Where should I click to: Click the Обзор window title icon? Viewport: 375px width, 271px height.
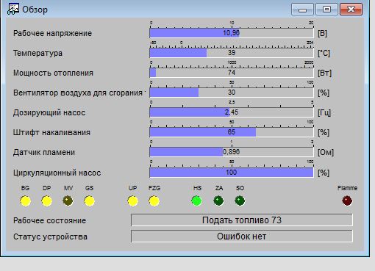[x=12, y=10]
